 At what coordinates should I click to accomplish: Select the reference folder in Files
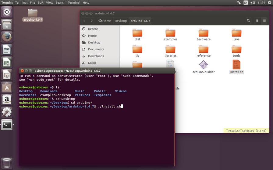[204, 51]
